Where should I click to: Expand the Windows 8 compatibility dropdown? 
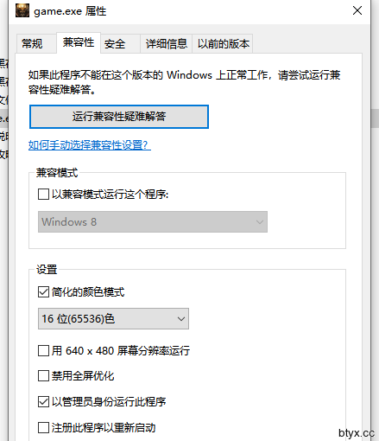tap(153, 221)
